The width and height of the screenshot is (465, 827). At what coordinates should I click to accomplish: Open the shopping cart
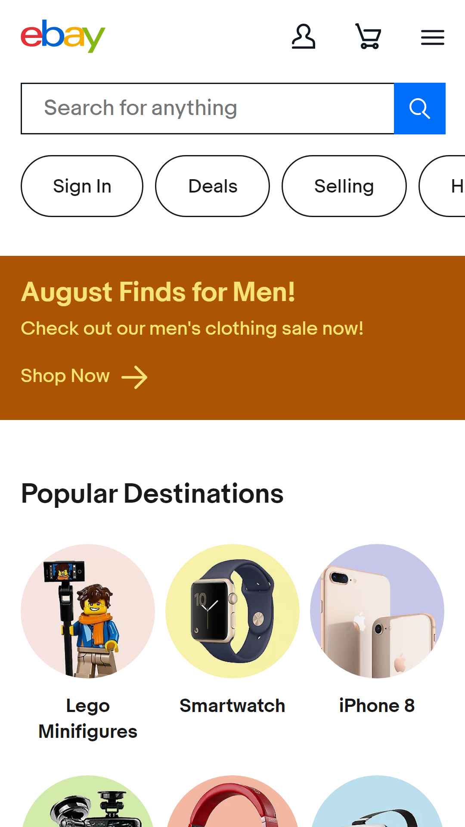pyautogui.click(x=368, y=37)
